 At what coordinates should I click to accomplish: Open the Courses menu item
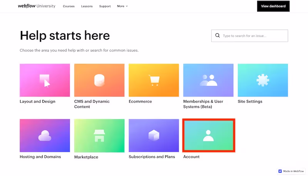(69, 6)
